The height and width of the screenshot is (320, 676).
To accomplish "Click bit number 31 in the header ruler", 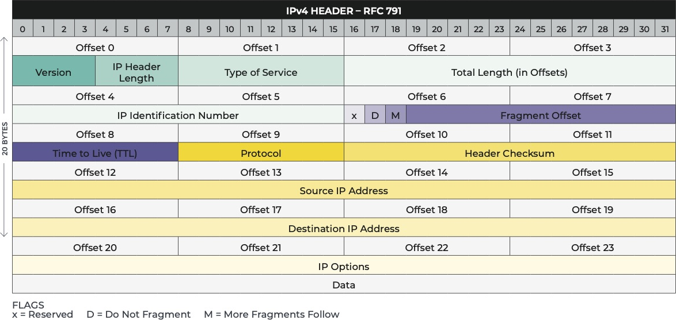I will pos(665,29).
